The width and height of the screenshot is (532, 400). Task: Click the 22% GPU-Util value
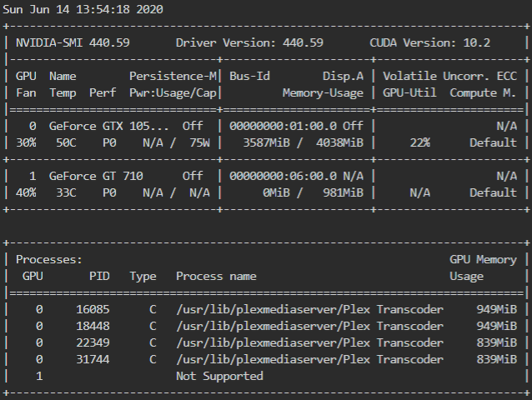[x=419, y=142]
